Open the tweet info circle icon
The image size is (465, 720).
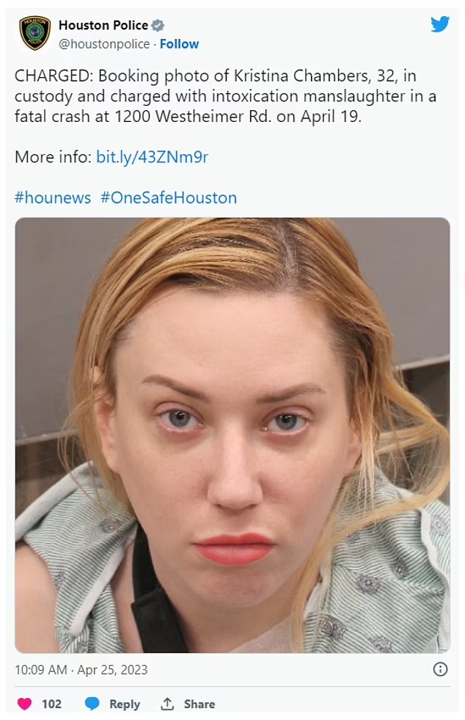point(440,669)
